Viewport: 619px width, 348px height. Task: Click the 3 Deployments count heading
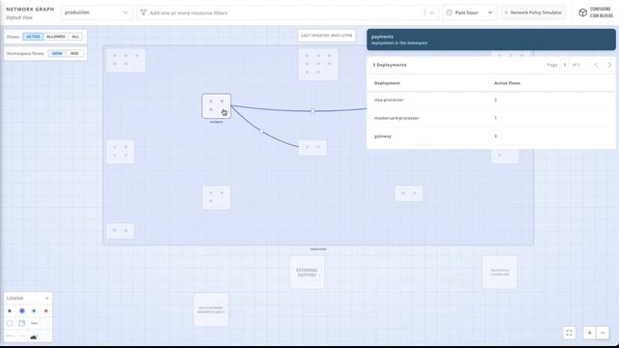(x=390, y=65)
